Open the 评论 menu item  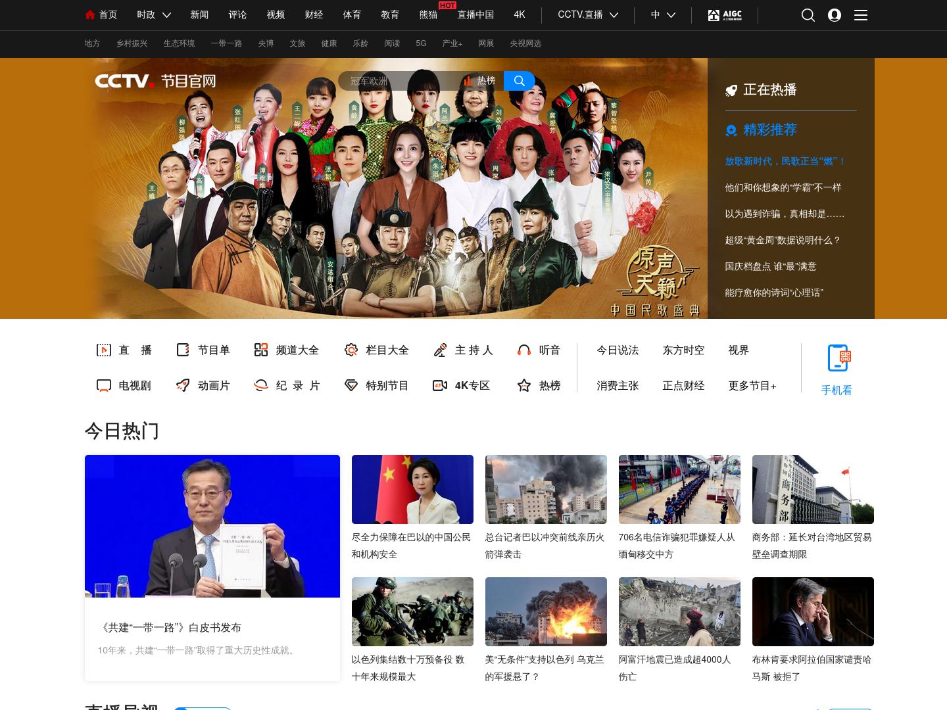pos(237,14)
